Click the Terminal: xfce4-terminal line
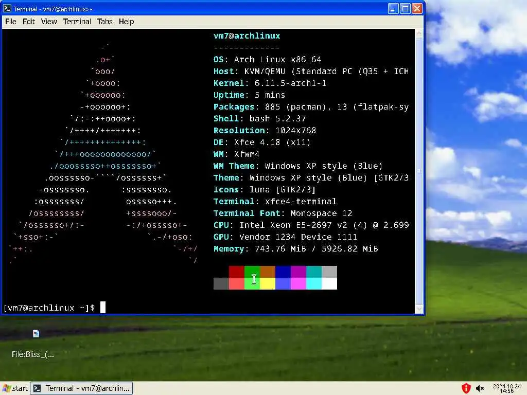 click(x=275, y=202)
